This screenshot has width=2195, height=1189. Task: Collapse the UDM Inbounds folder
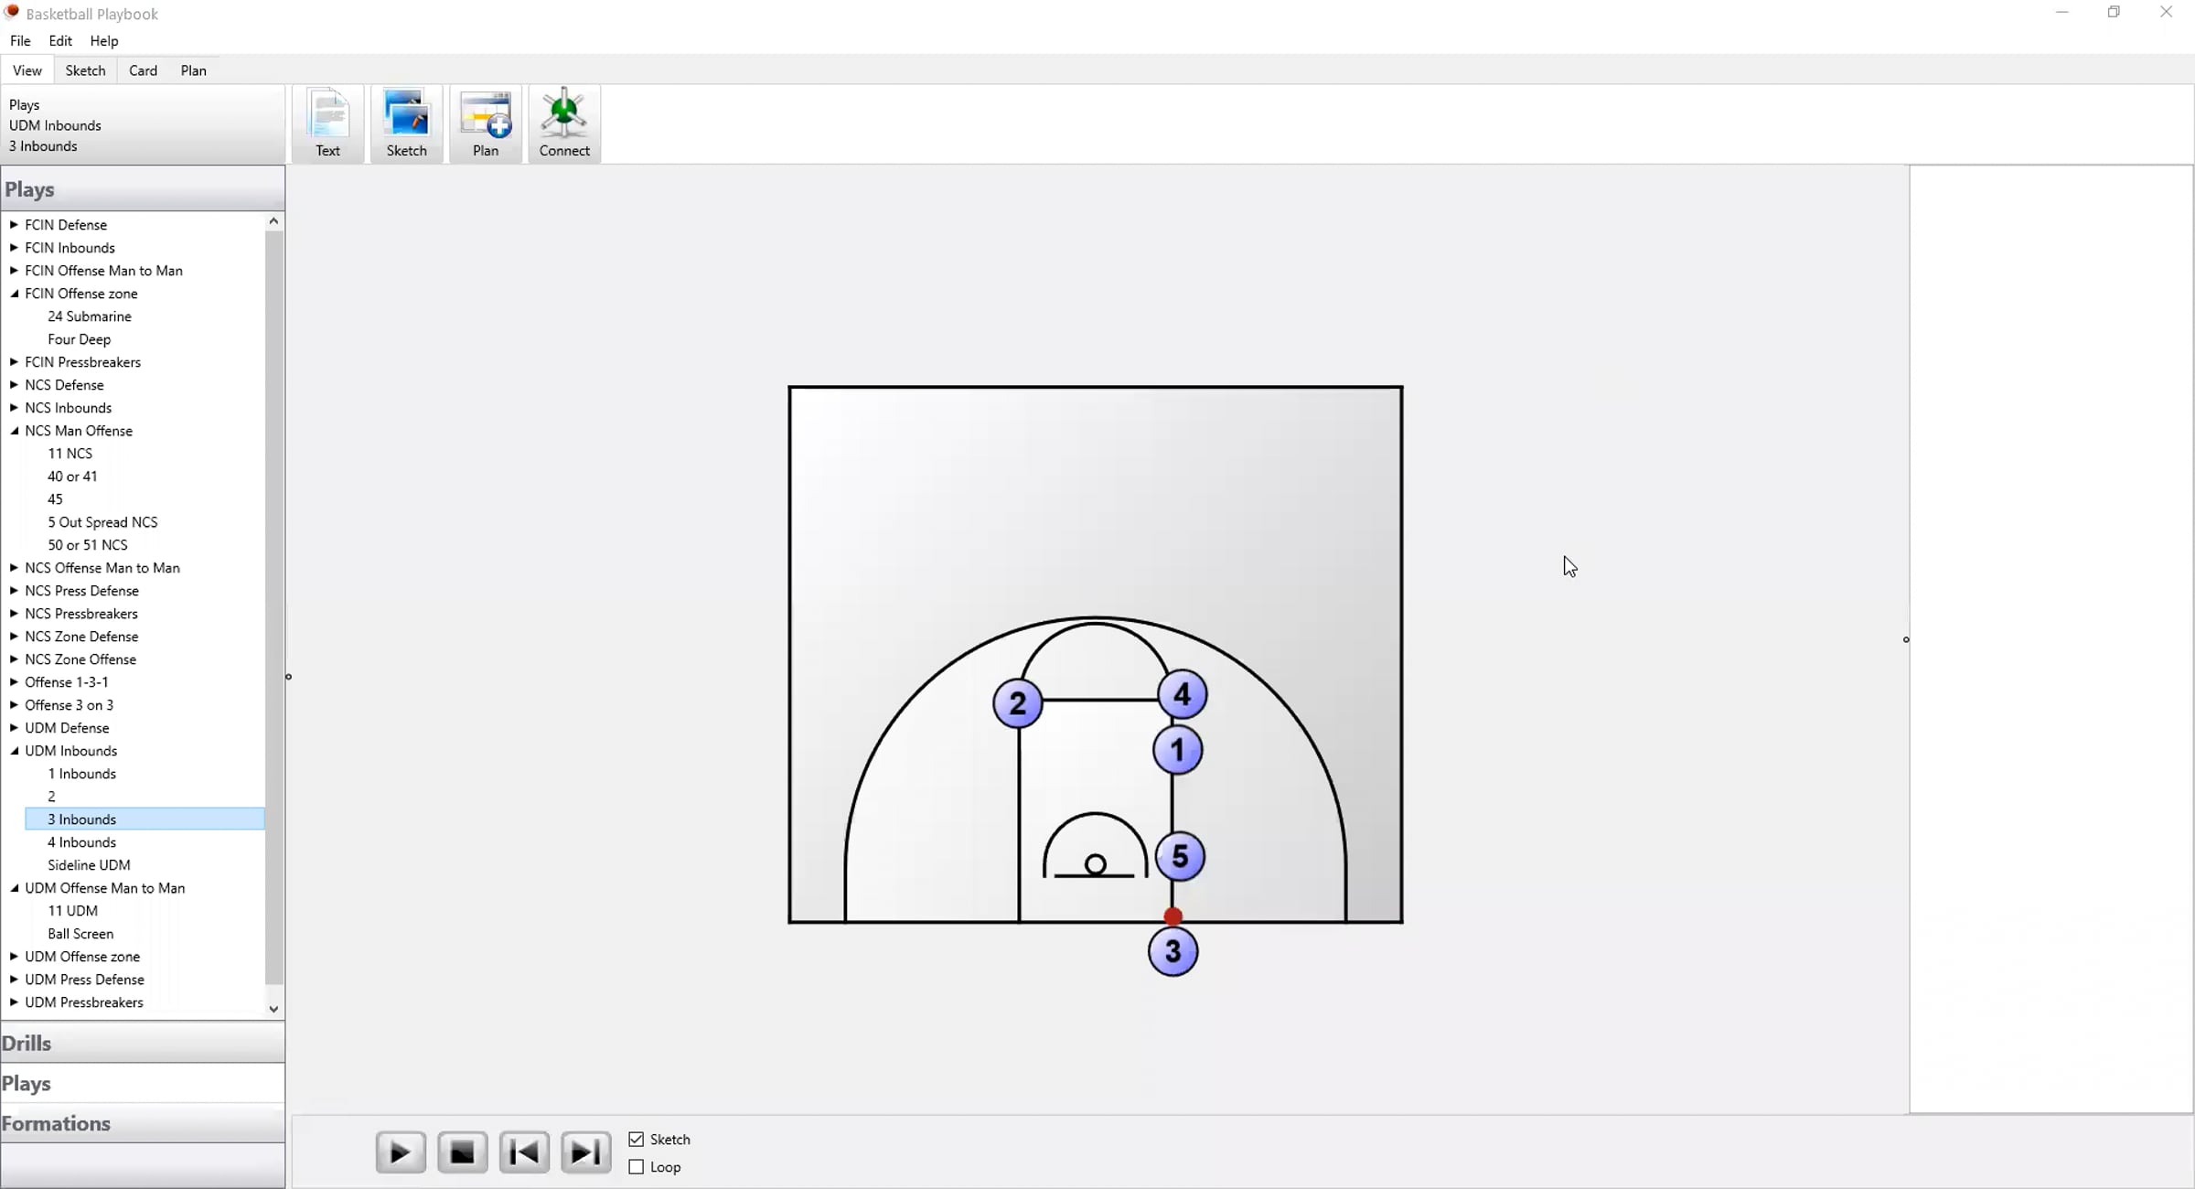pos(14,751)
